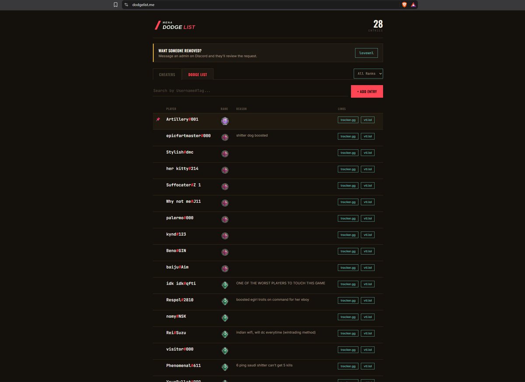Select player name kynd#123
The height and width of the screenshot is (382, 525).
coord(176,234)
